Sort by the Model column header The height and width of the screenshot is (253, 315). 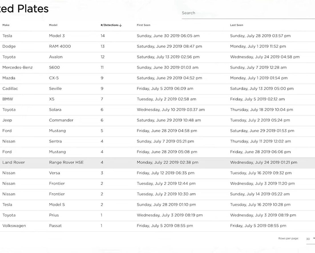[53, 25]
